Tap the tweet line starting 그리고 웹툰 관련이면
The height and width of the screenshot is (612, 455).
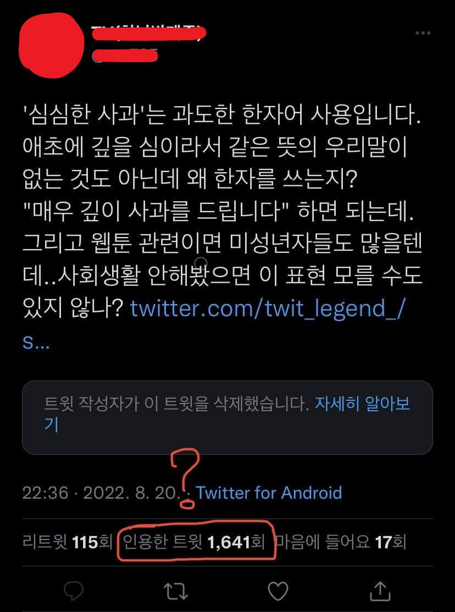[x=223, y=243]
